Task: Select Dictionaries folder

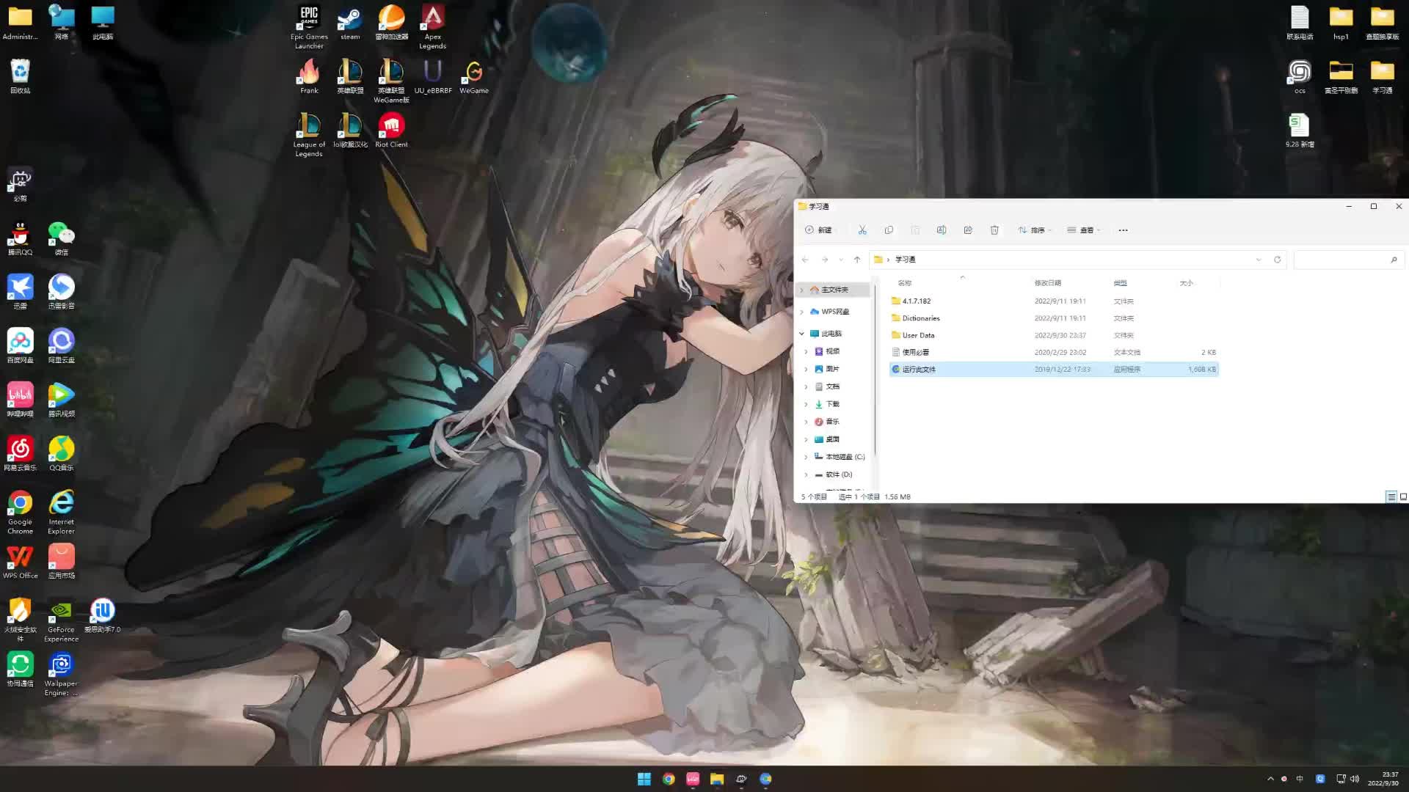Action: click(x=920, y=318)
